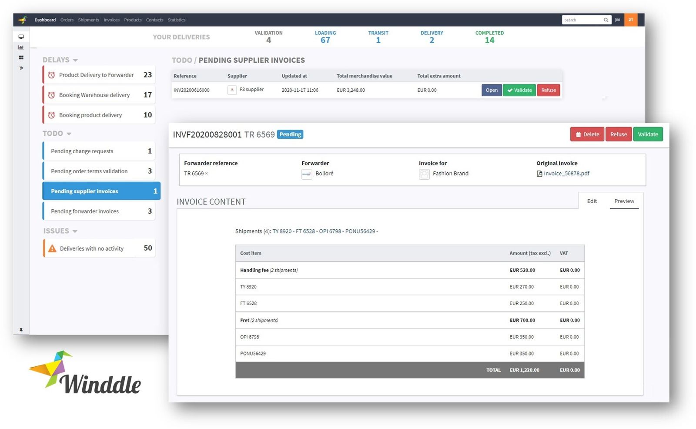Open the ZT user avatar in top right
Screen dimensions: 696x429
(x=631, y=20)
